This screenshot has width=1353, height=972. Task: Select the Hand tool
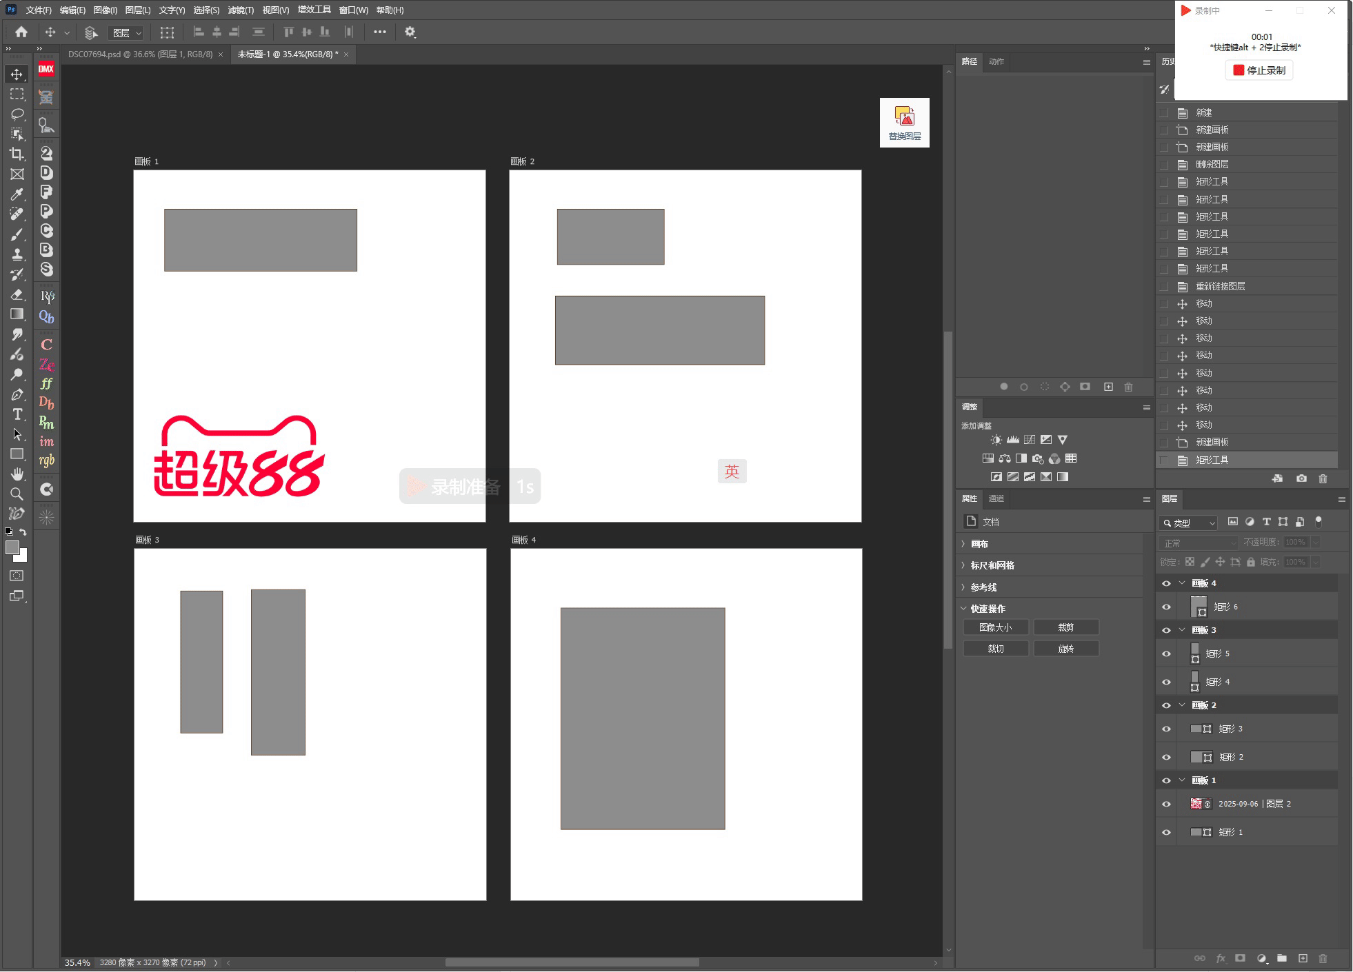click(x=17, y=474)
